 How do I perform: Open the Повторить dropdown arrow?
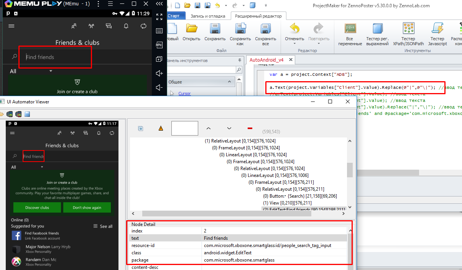[x=319, y=43]
